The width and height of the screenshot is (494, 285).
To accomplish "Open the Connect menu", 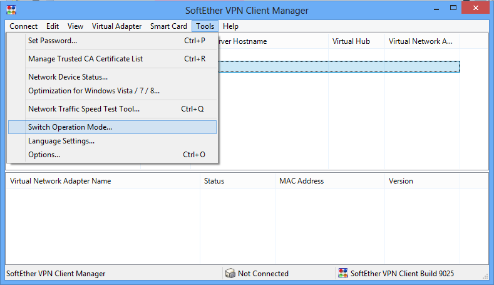I will (23, 26).
